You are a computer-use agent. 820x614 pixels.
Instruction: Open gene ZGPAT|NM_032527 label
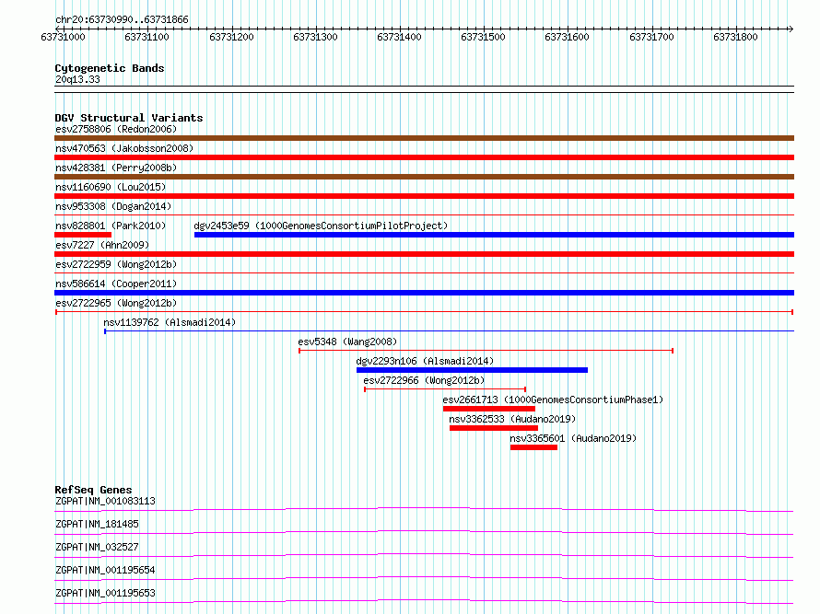[97, 547]
